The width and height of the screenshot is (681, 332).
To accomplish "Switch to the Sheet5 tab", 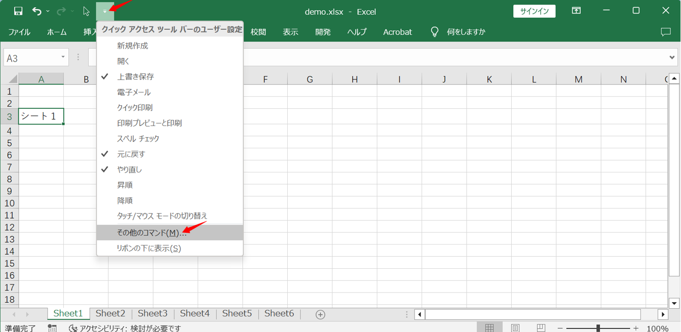I will (x=237, y=314).
